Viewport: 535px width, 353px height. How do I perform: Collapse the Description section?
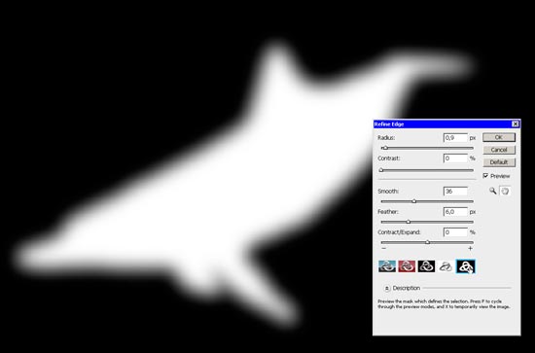(386, 288)
